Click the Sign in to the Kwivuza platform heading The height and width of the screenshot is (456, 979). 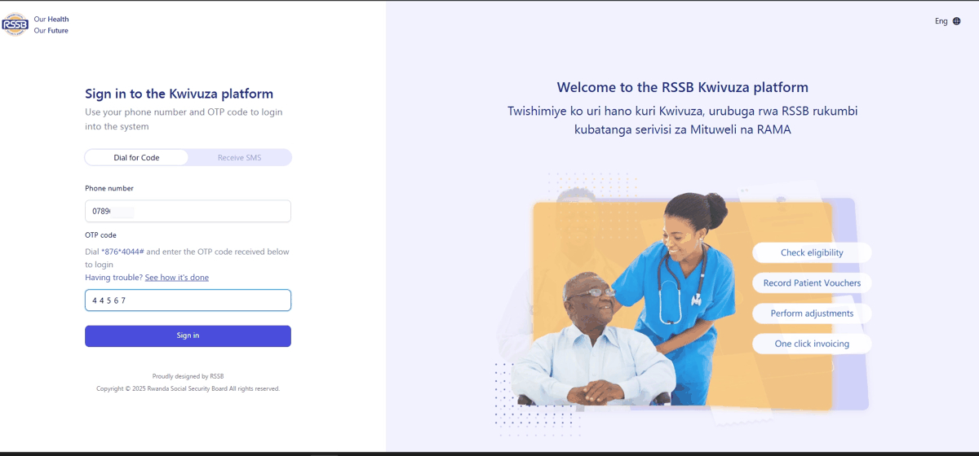179,94
